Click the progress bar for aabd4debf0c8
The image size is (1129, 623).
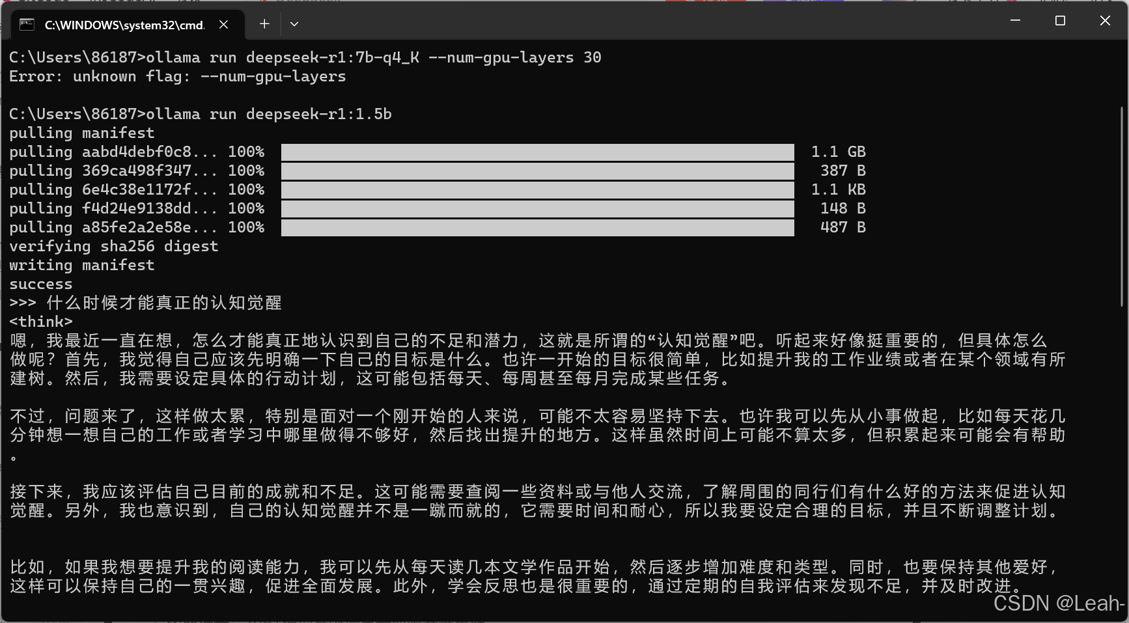538,152
